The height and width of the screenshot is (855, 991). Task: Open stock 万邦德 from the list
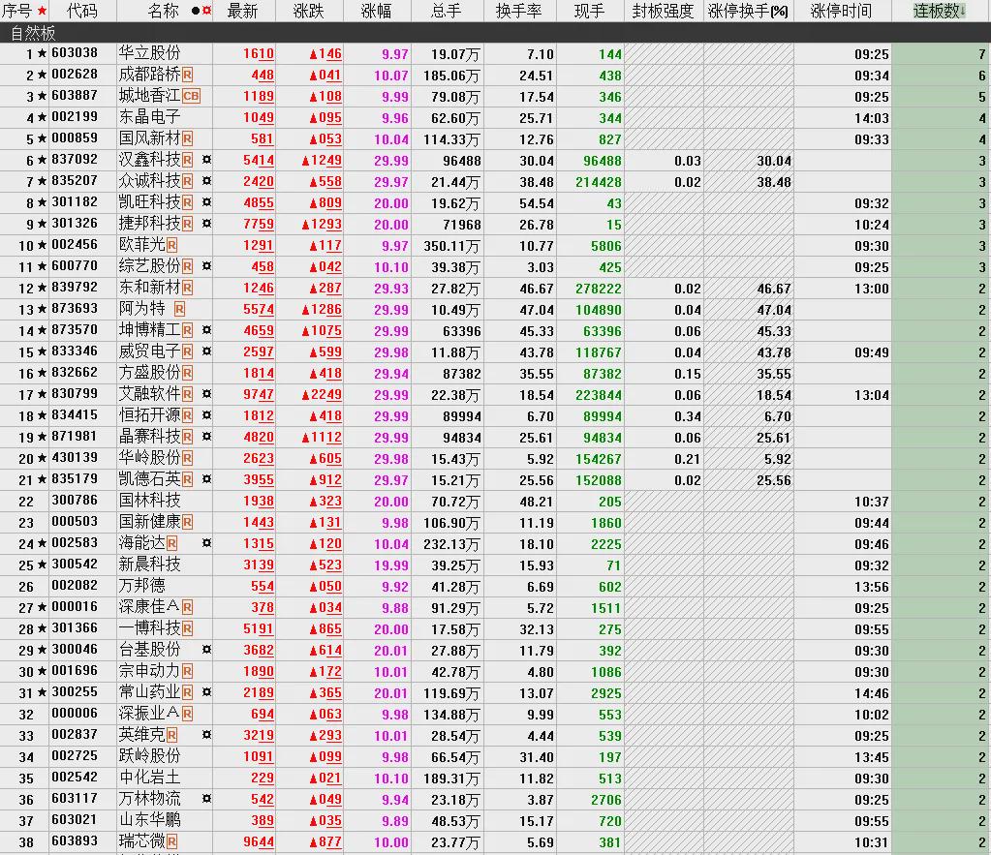click(142, 587)
